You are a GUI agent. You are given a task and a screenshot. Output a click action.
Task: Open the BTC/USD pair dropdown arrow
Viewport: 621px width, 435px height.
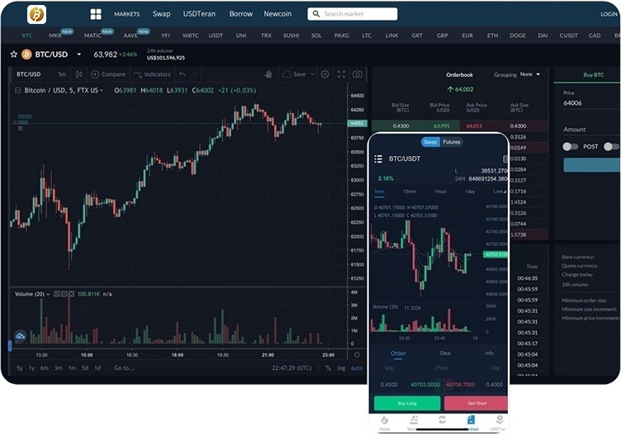(78, 54)
